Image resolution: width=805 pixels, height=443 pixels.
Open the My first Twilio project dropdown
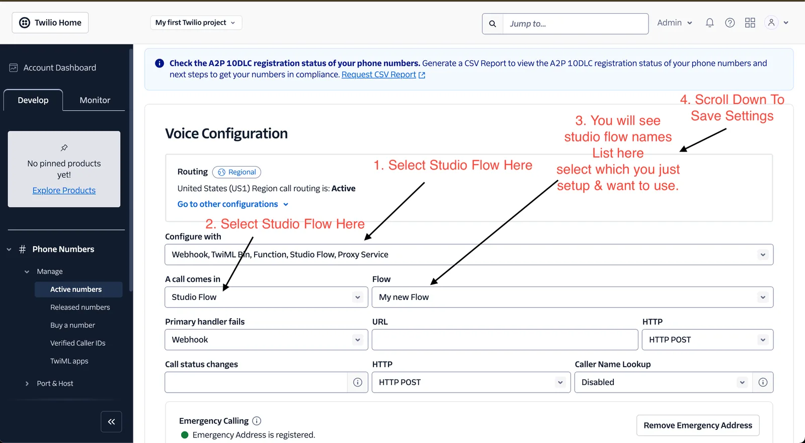[x=196, y=23]
